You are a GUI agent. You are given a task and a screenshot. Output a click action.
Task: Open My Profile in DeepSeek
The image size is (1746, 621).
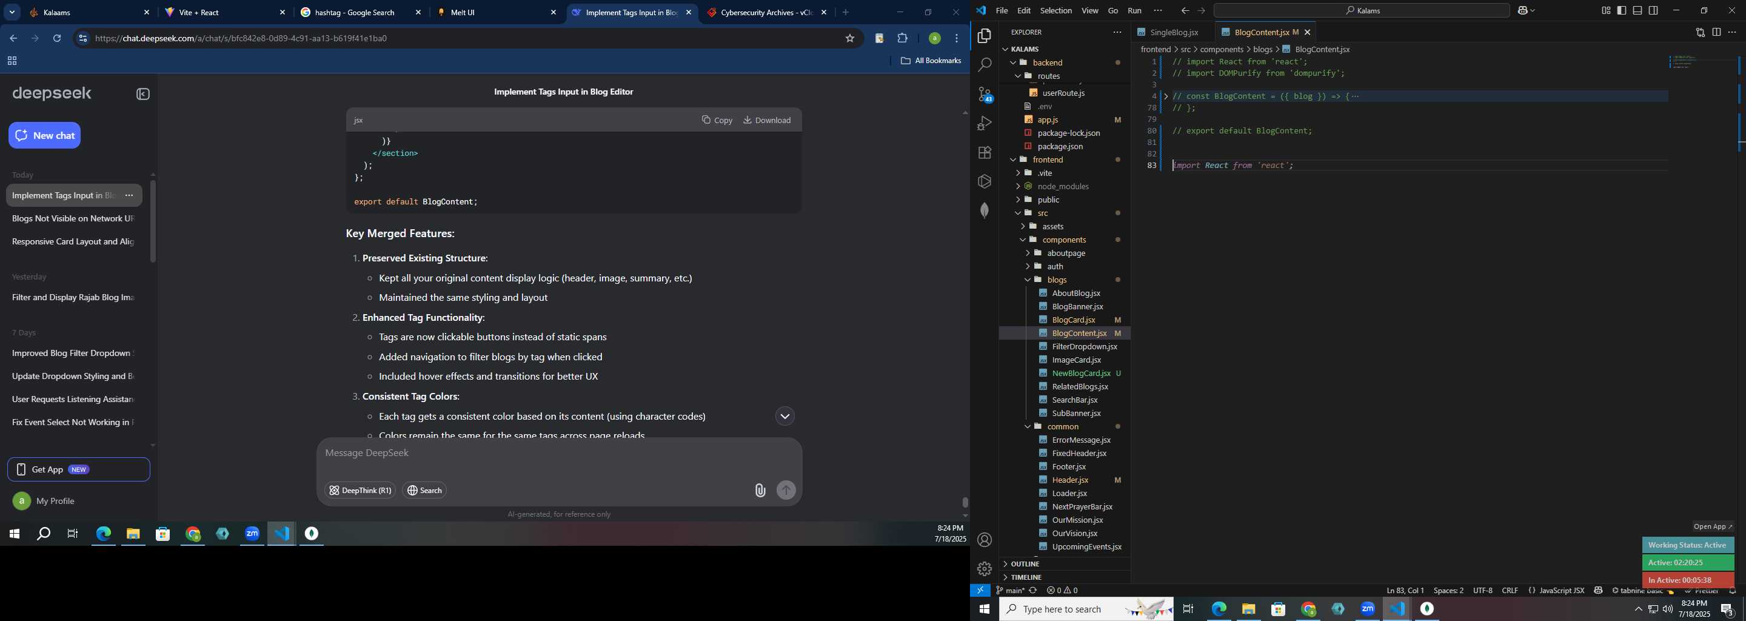45,502
